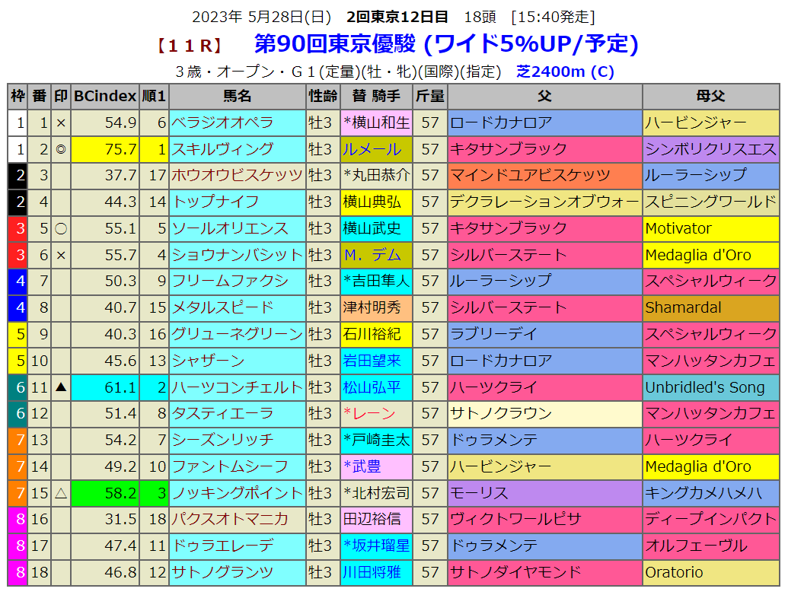Click the BCindex column header
The image size is (788, 595).
pos(105,96)
